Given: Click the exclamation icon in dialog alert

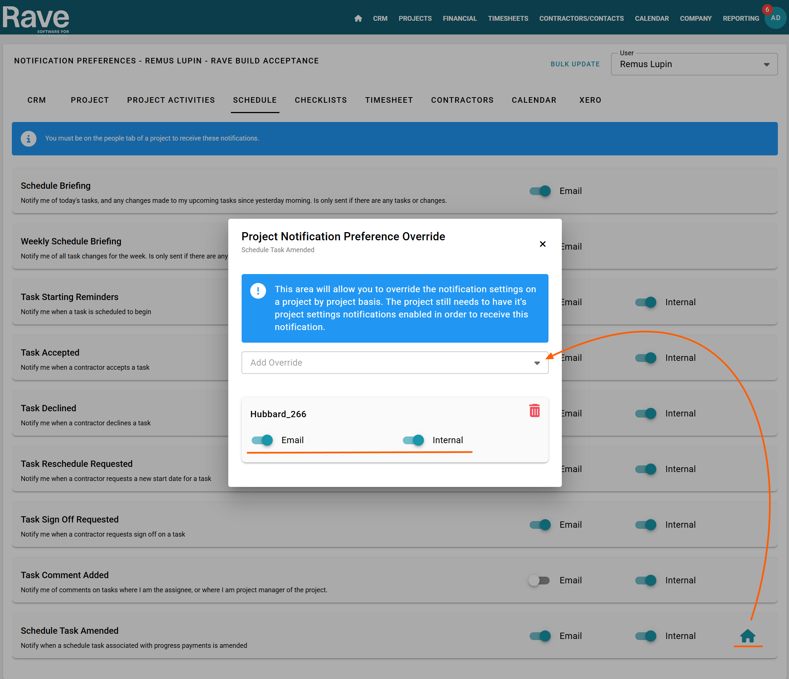Looking at the screenshot, I should [258, 291].
